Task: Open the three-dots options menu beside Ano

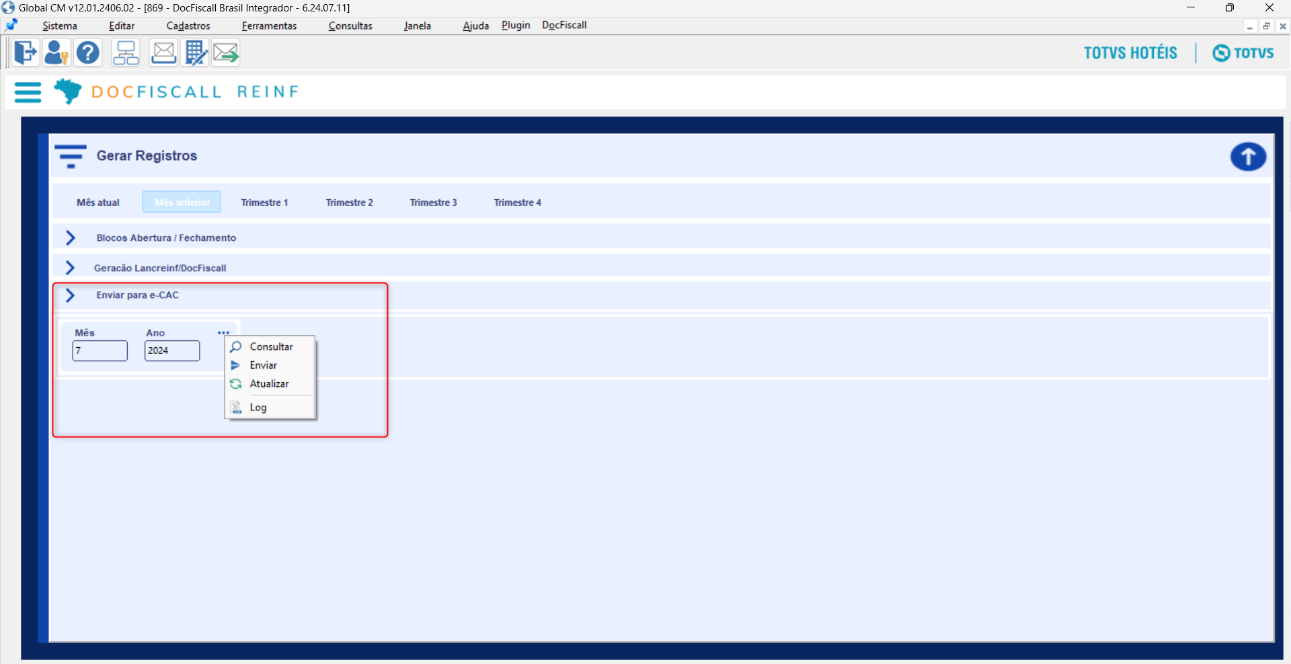Action: tap(223, 332)
